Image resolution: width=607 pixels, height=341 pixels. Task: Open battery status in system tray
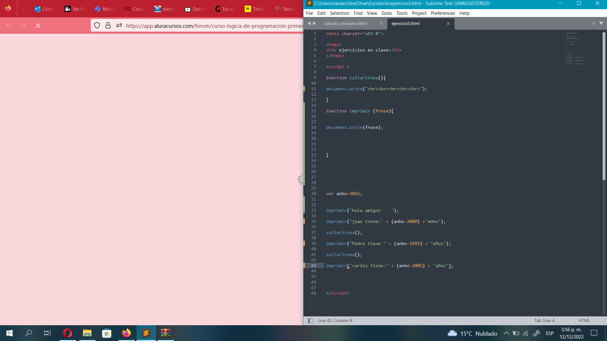click(516, 333)
